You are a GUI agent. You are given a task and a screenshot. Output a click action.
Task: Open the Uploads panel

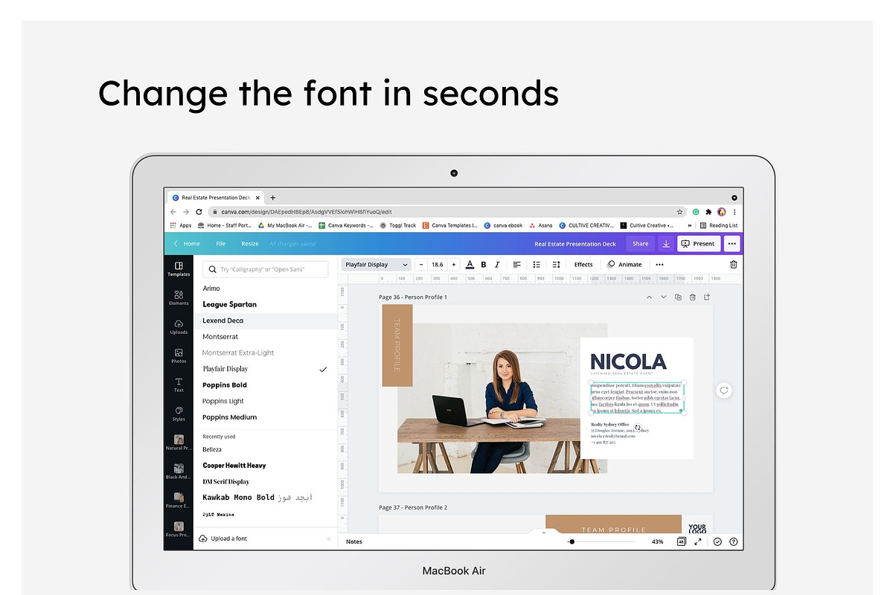point(179,327)
